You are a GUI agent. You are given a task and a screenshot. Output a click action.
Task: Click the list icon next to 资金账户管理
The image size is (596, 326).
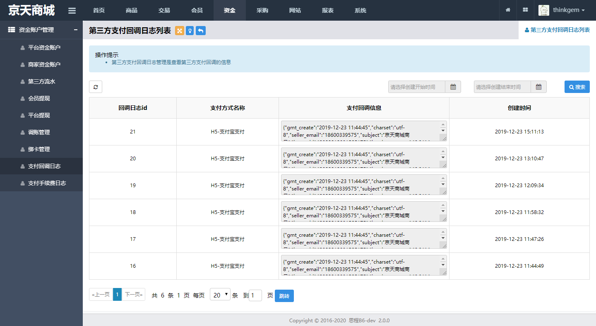point(12,30)
